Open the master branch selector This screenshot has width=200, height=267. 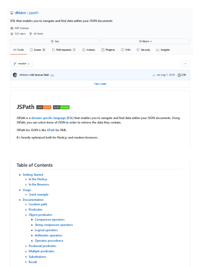point(21,64)
